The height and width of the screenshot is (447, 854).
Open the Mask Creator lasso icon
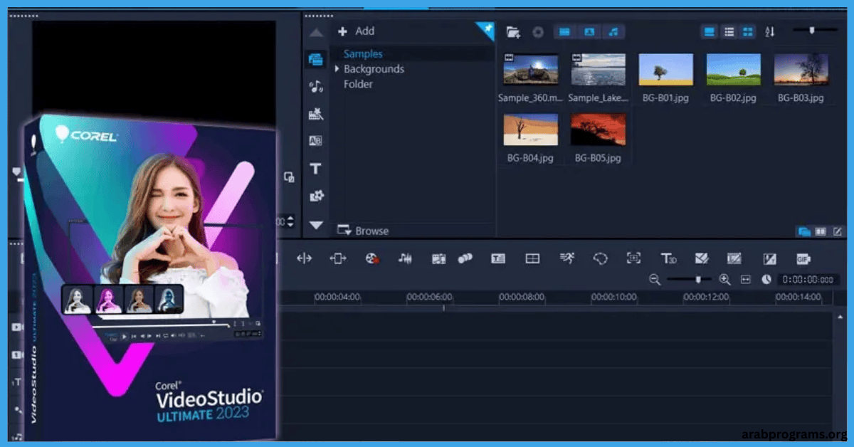[x=600, y=258]
